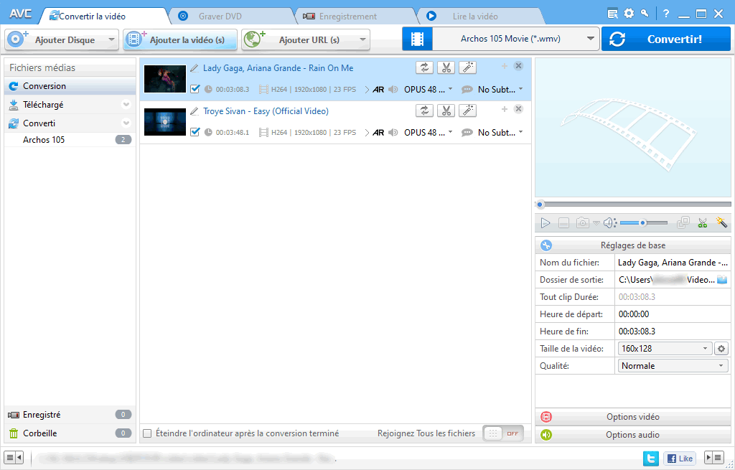Click plus icon on Lady Gaga row
The height and width of the screenshot is (470, 735).
tap(505, 66)
